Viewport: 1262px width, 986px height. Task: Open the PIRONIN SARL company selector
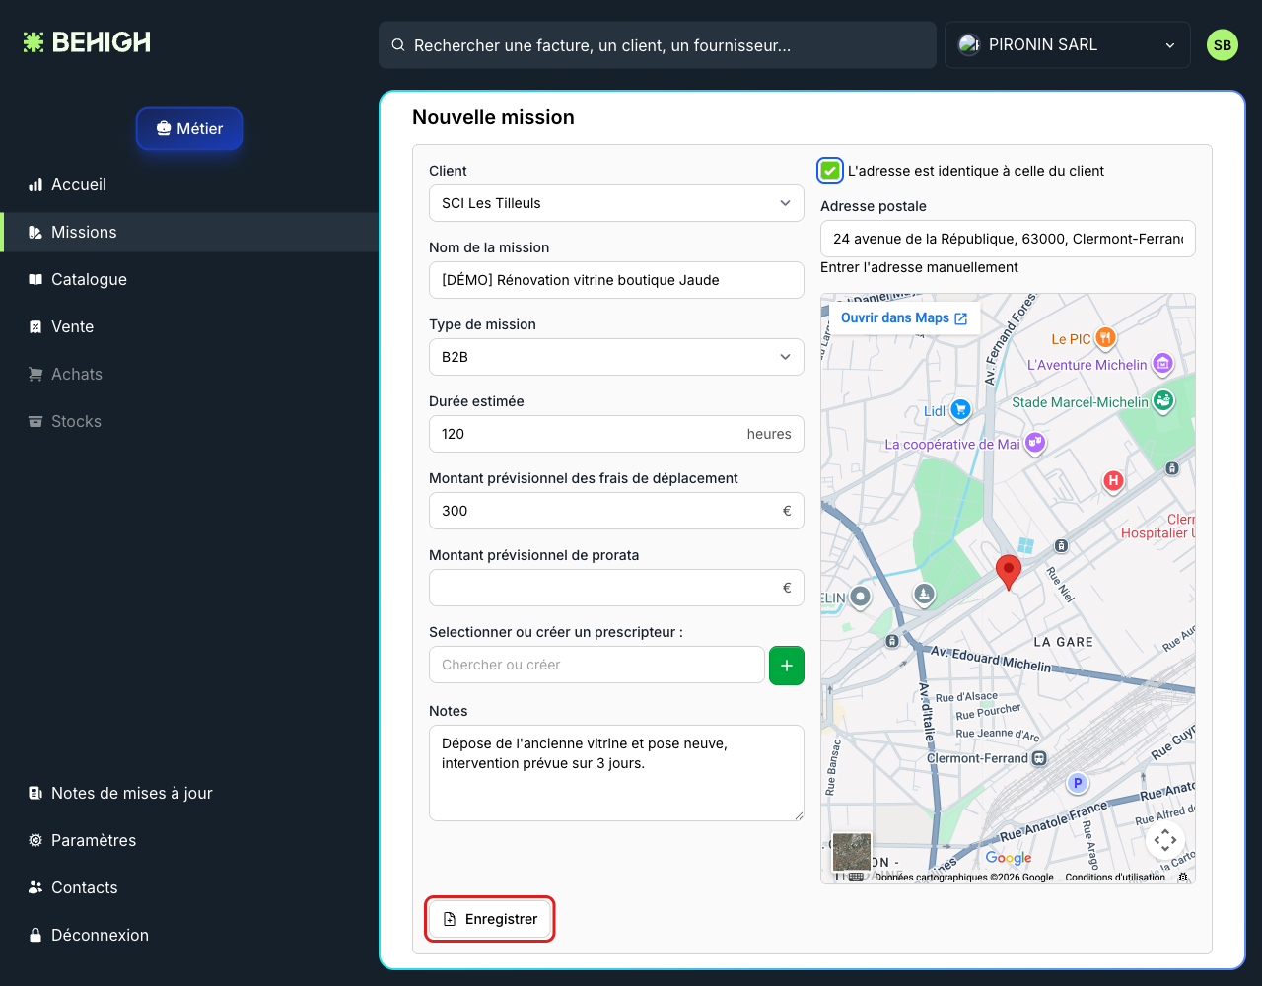click(x=1068, y=45)
